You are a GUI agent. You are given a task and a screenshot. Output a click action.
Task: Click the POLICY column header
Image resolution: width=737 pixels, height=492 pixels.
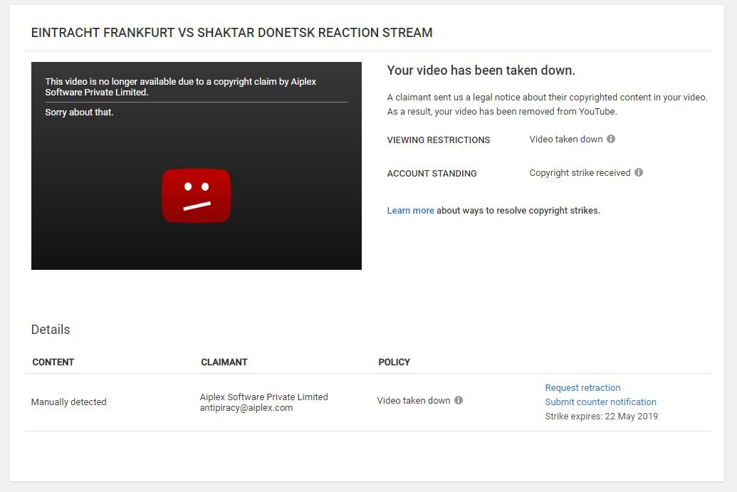point(394,362)
